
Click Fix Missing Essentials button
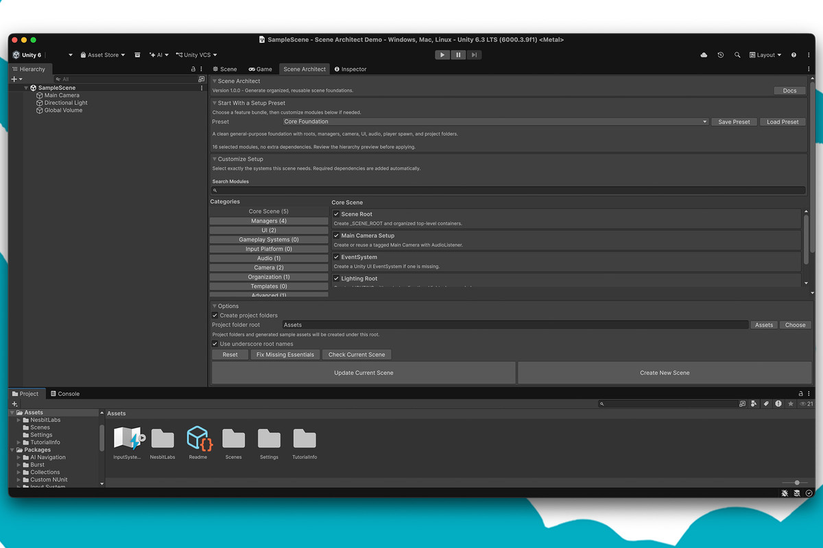tap(285, 355)
